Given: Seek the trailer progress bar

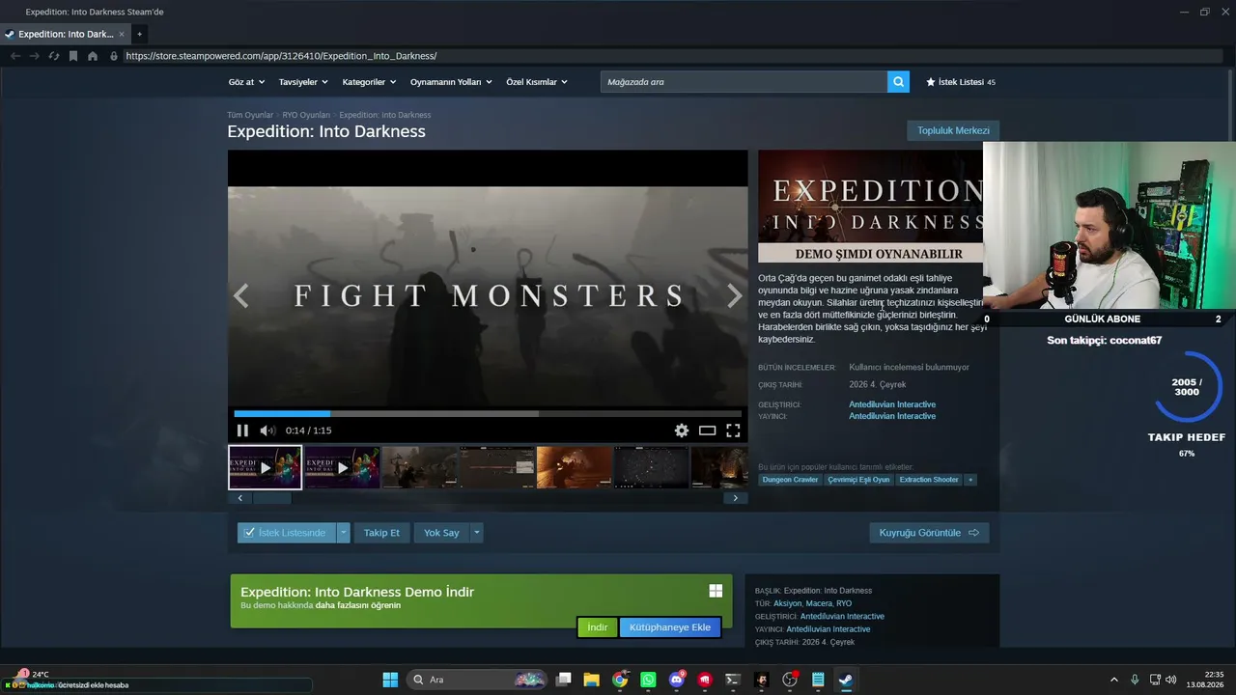Looking at the screenshot, I should click(488, 414).
